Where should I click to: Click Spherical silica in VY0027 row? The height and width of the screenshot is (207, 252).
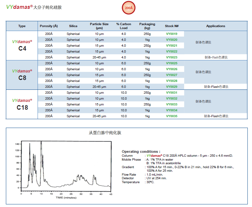pyautogui.click(x=73, y=75)
